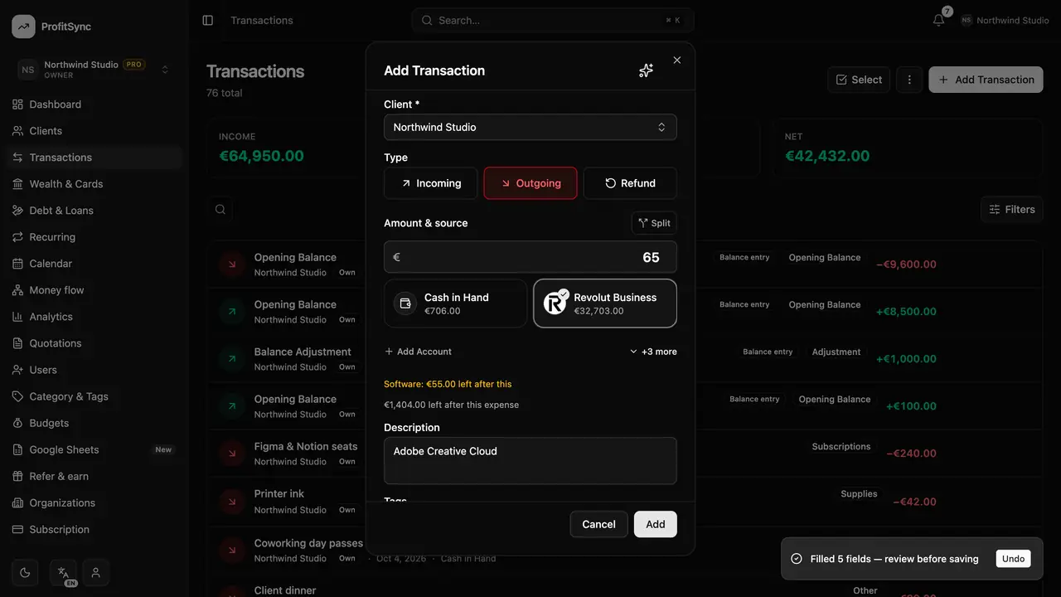1061x597 pixels.
Task: Click the Printer ink outgoing arrow icon
Action: pyautogui.click(x=231, y=502)
